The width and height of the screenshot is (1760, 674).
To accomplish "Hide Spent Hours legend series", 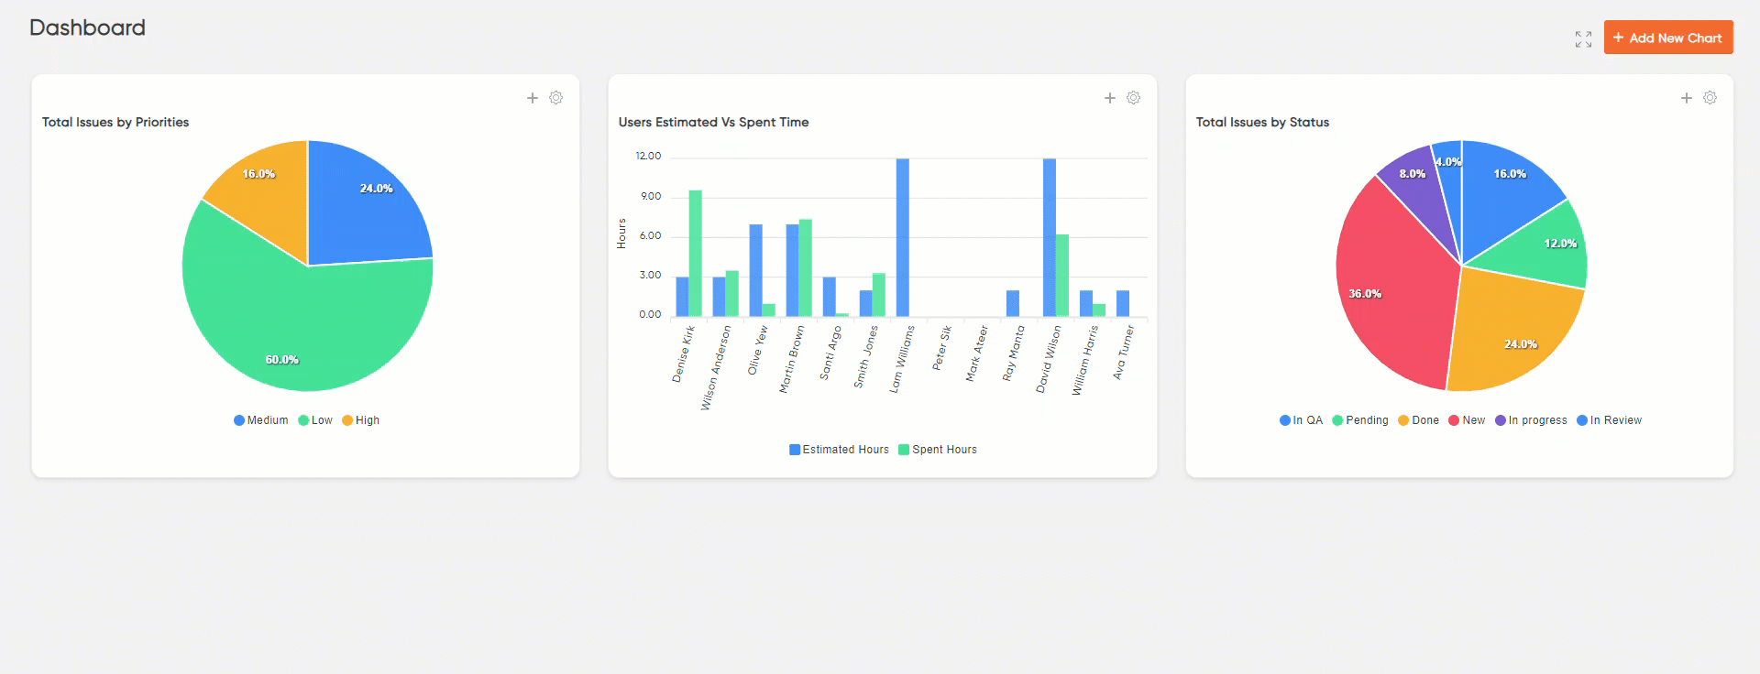I will tap(938, 450).
